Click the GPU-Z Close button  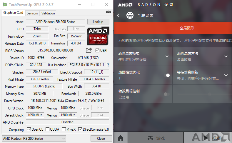click(x=101, y=139)
